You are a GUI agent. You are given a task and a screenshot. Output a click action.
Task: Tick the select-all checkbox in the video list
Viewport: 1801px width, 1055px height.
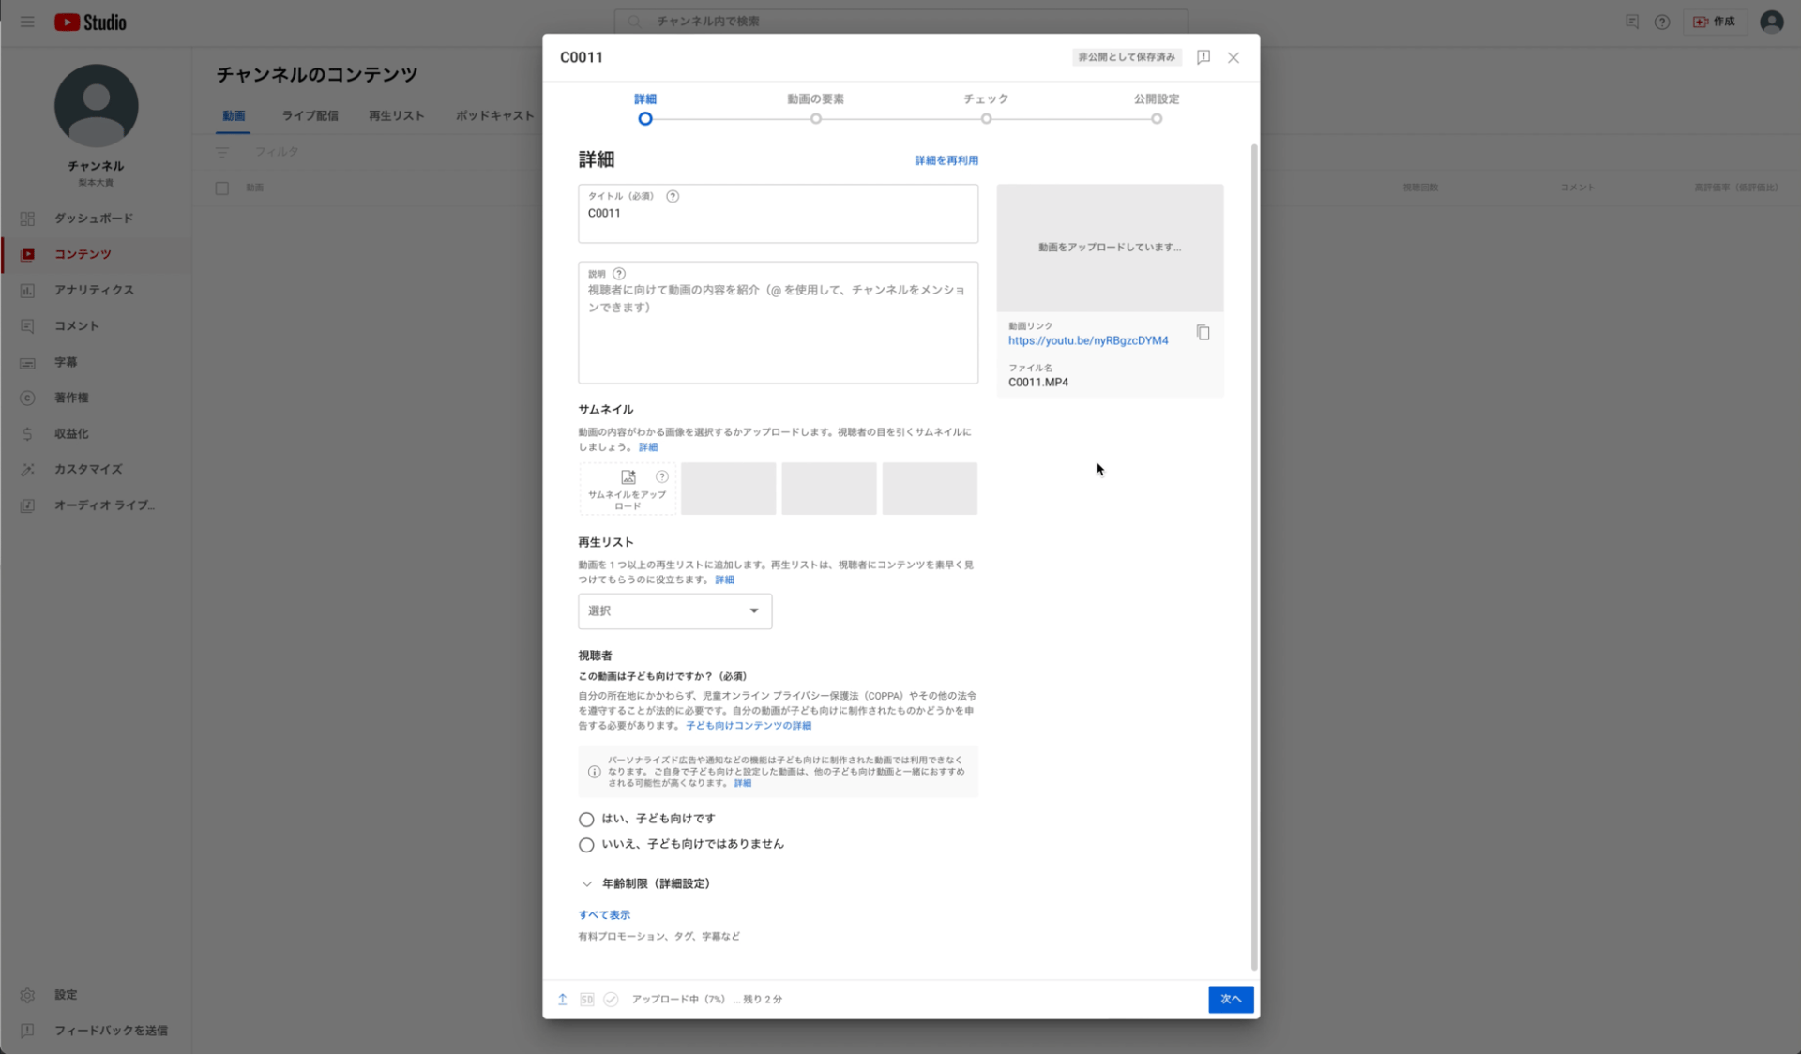pos(222,188)
